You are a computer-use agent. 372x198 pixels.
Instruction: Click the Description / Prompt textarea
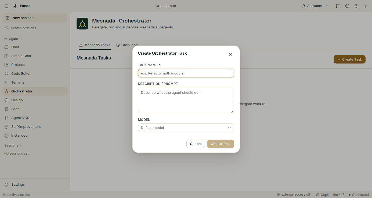point(186,100)
